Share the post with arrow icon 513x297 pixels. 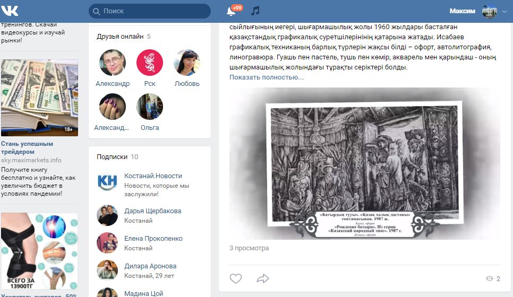point(263,278)
